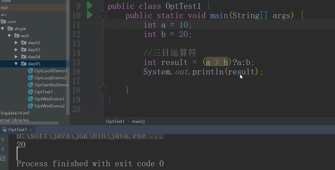Screen dimensions: 335x170
Task: Click the 'result' argument in println
Action: pyautogui.click(x=241, y=72)
